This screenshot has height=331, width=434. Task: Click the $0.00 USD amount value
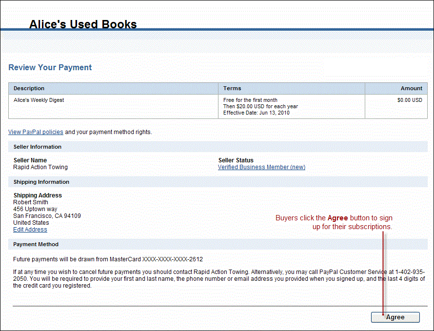click(x=410, y=100)
